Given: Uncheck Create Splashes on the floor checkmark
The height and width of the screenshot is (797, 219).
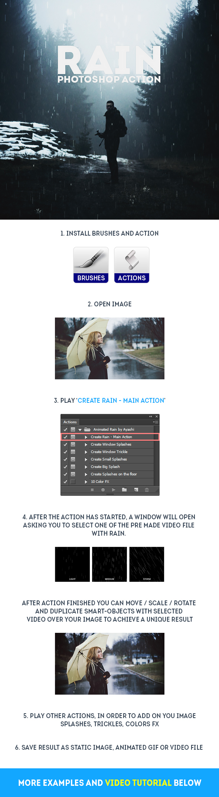Looking at the screenshot, I should pyautogui.click(x=65, y=474).
